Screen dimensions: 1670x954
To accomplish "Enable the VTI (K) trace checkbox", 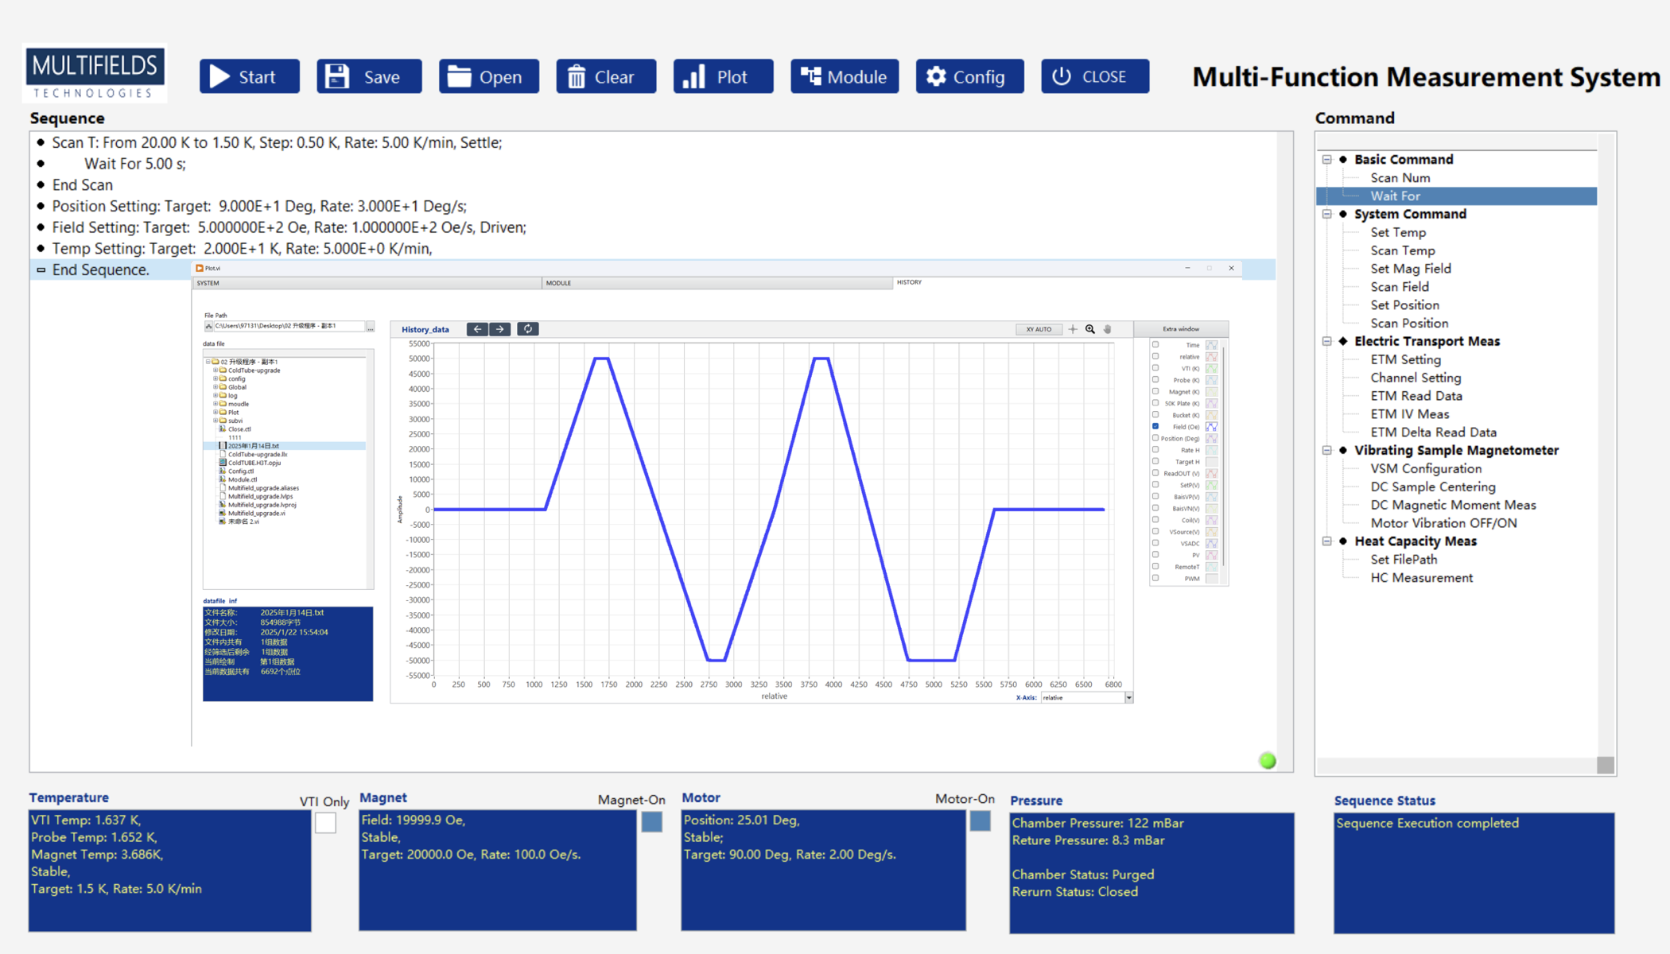I will tap(1155, 368).
